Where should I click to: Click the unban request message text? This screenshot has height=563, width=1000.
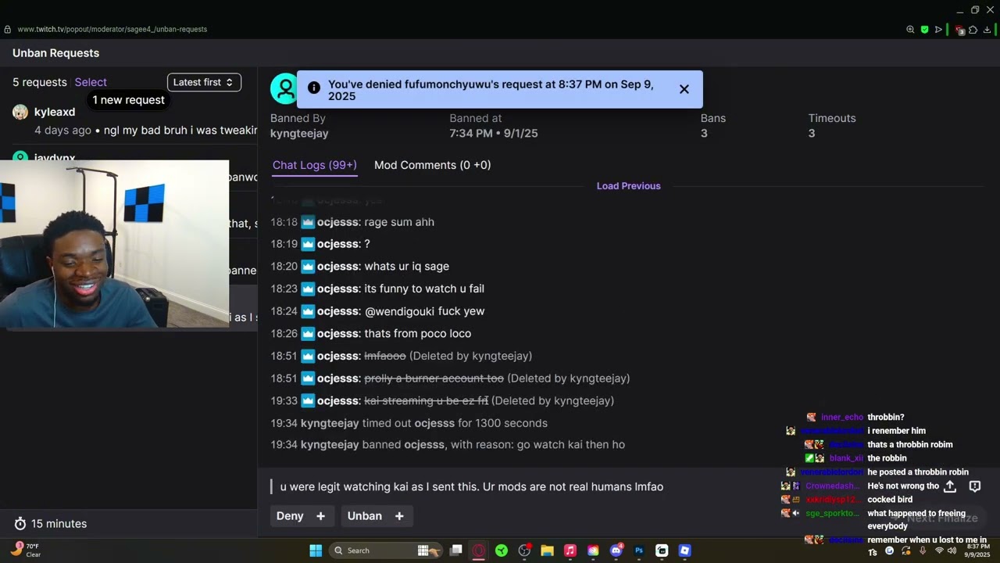click(472, 487)
